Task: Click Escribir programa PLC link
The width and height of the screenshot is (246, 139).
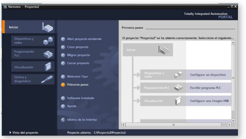Action: [206, 88]
